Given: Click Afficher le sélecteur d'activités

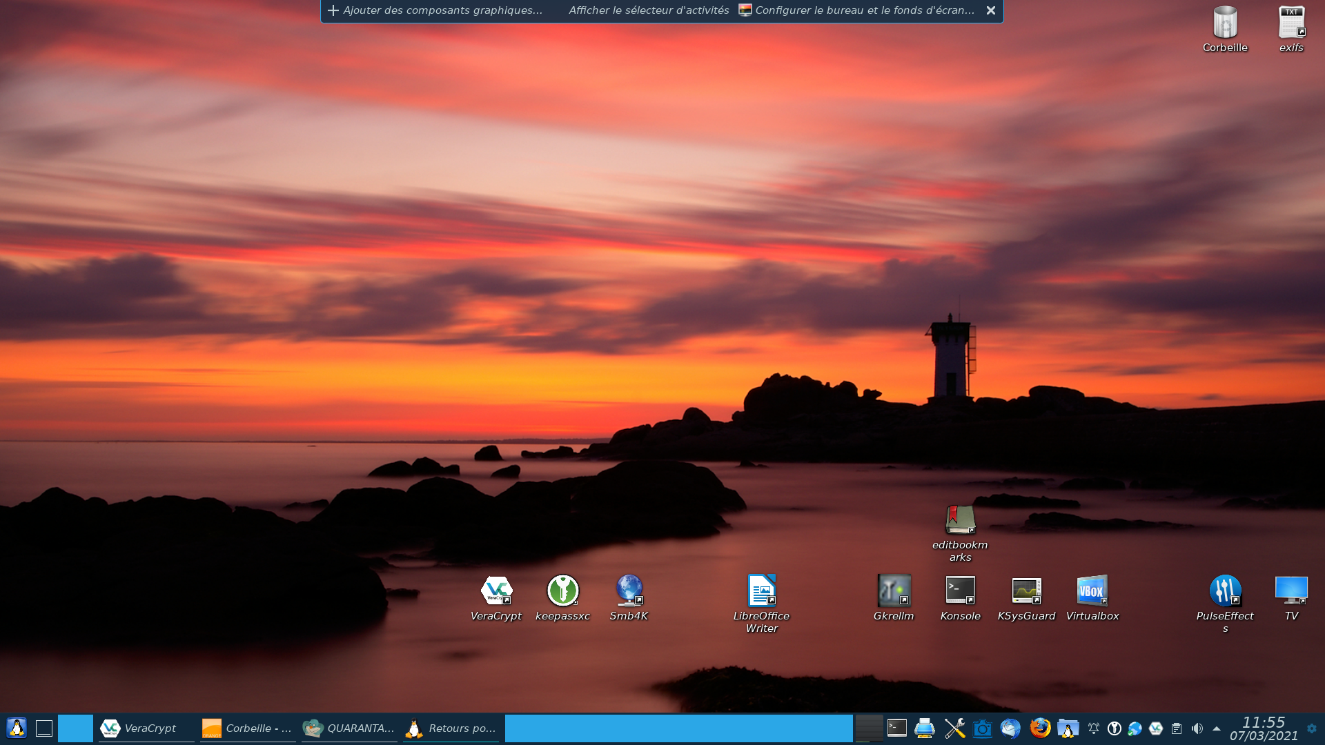Looking at the screenshot, I should point(649,10).
